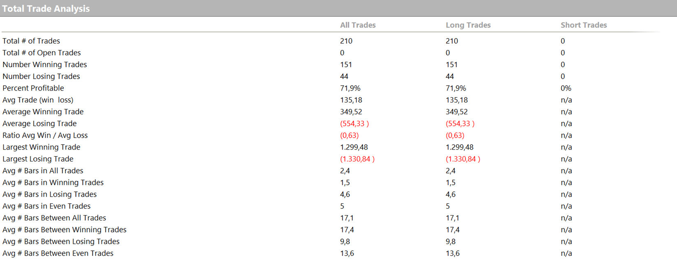Click the Total # of Open Trades label

[x=42, y=53]
